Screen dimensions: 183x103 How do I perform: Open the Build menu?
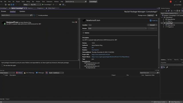pos(23,2)
